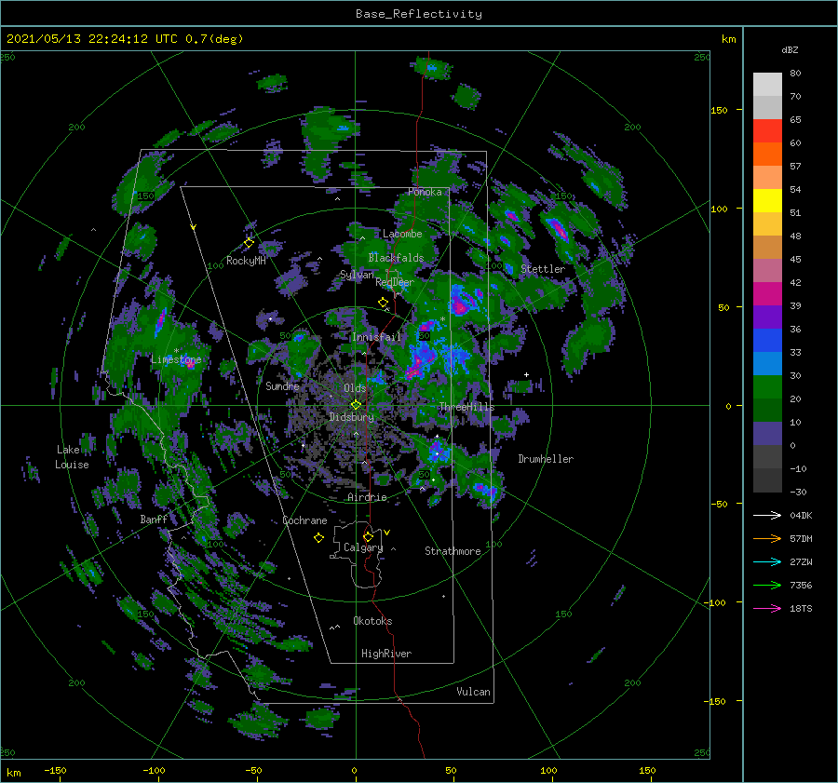Image resolution: width=838 pixels, height=783 pixels.
Task: Click the RedDeer city label
Action: click(395, 282)
